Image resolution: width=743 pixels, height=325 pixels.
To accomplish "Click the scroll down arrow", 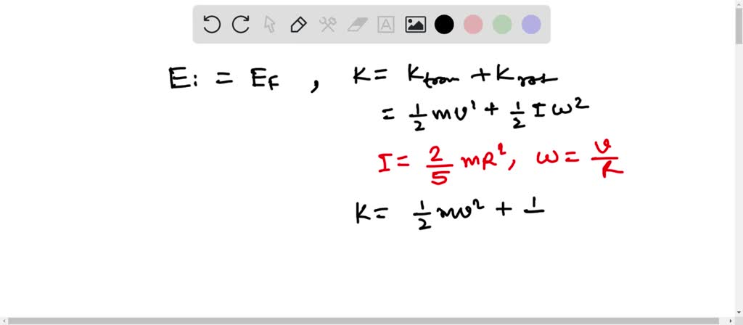I will [x=739, y=313].
